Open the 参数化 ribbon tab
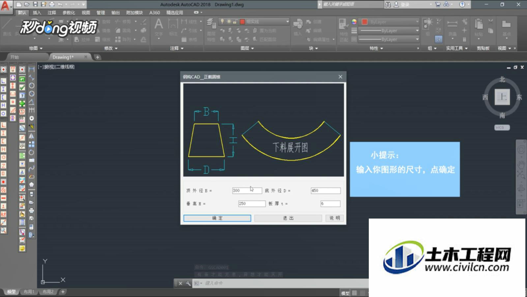 tap(69, 13)
